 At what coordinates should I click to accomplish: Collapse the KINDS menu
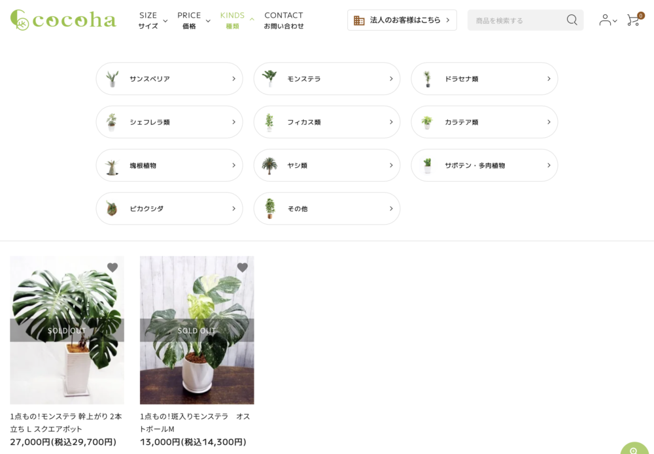click(x=237, y=20)
